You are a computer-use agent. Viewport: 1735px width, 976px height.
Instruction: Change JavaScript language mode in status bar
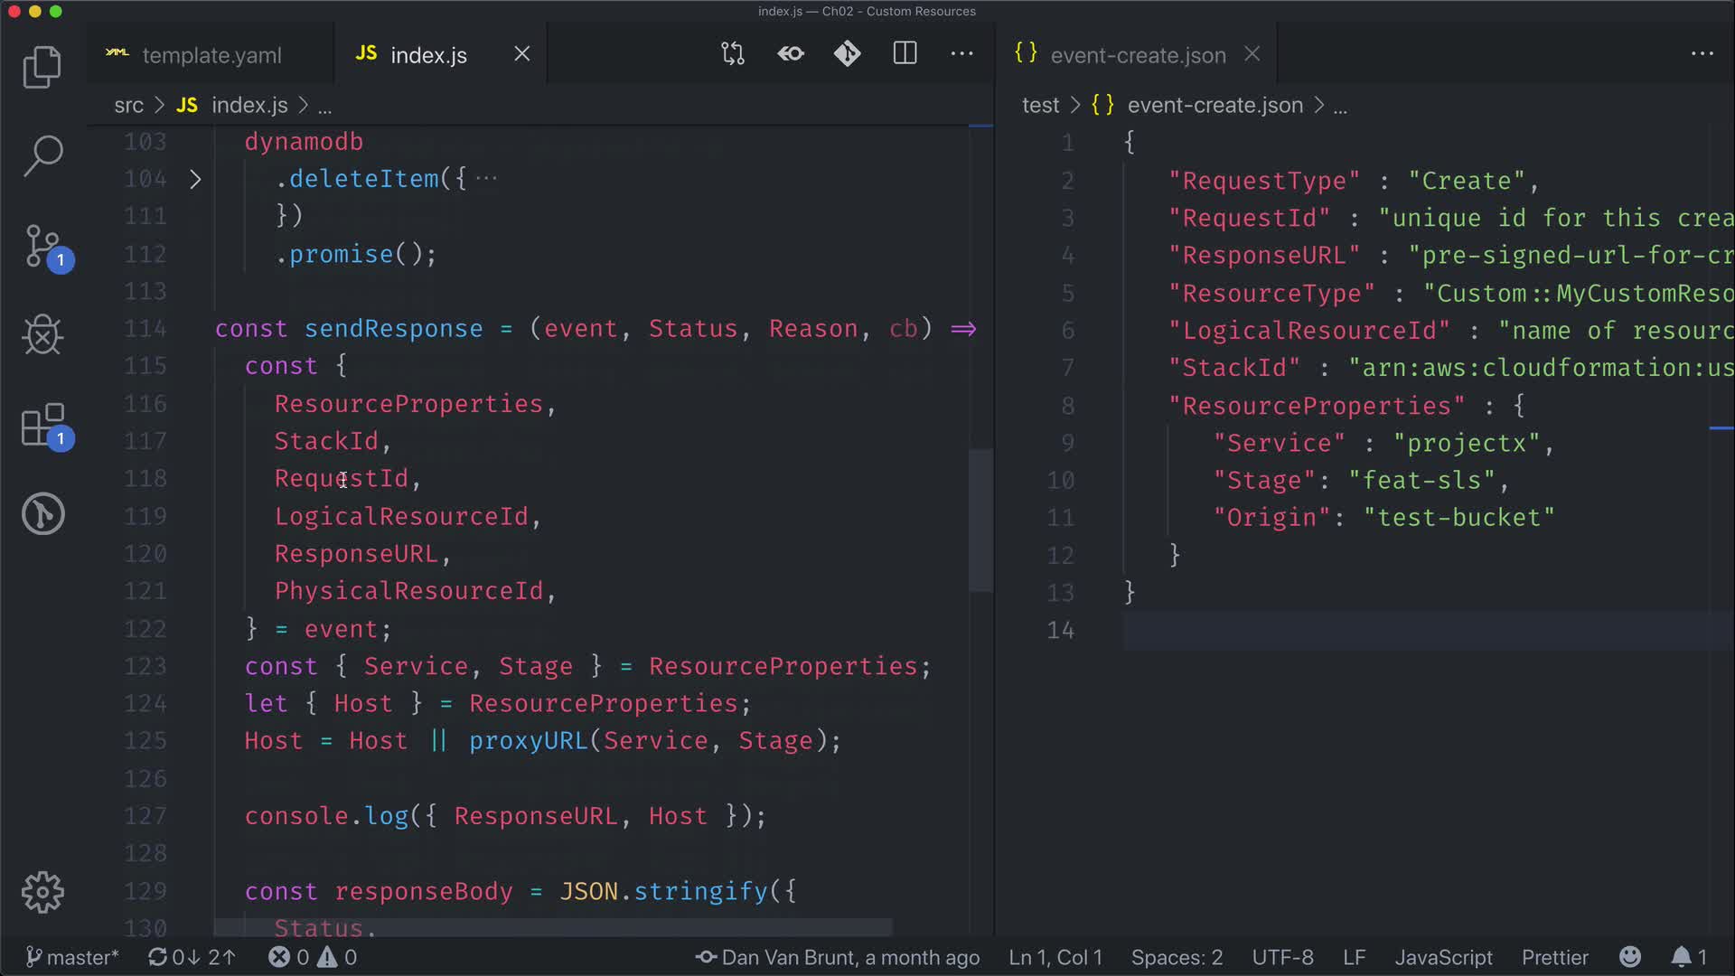point(1443,957)
